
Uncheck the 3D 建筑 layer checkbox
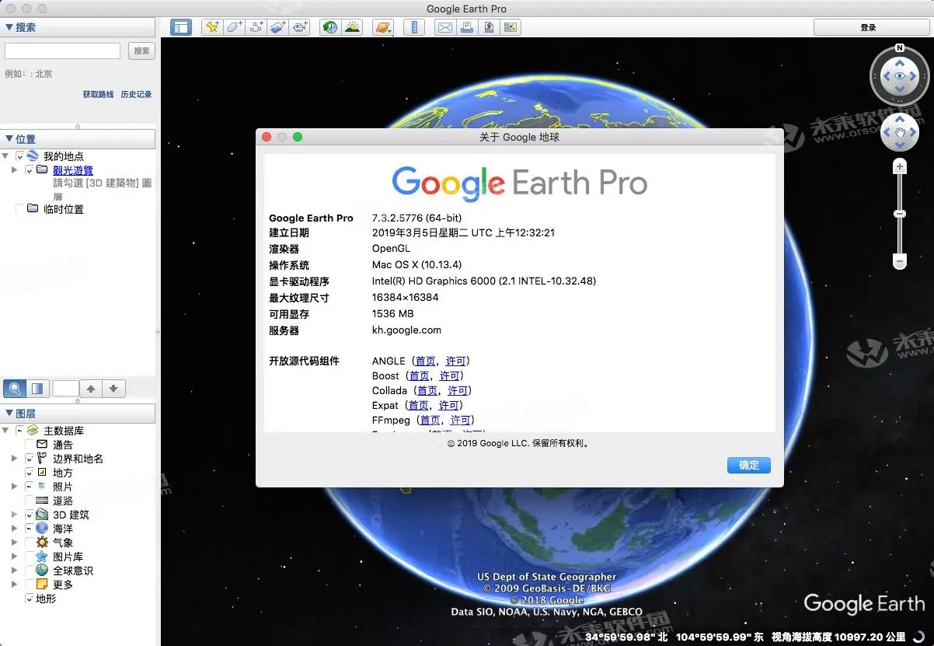[x=30, y=515]
